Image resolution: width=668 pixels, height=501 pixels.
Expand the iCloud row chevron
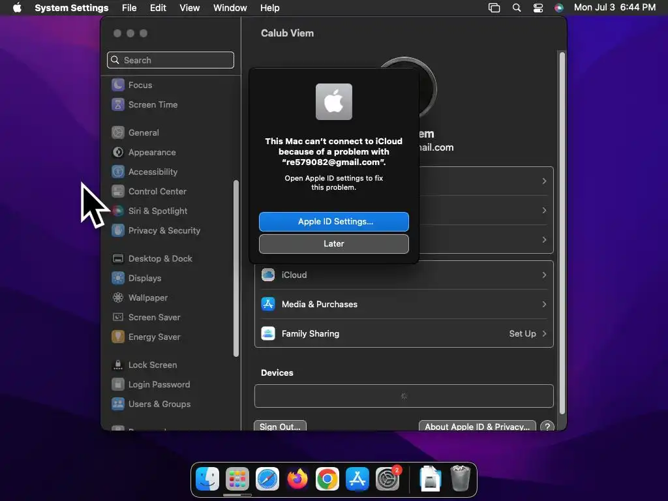(544, 275)
